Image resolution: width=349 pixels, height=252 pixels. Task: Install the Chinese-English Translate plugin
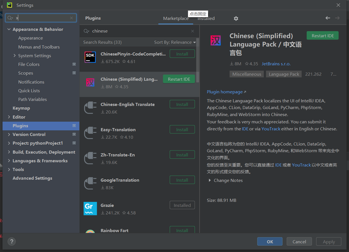pyautogui.click(x=182, y=104)
